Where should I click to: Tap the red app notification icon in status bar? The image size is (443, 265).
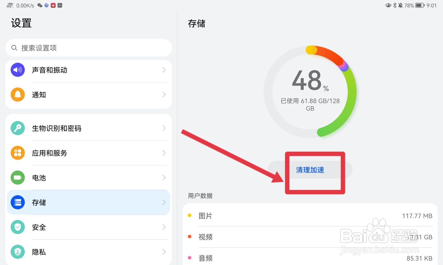point(53,5)
